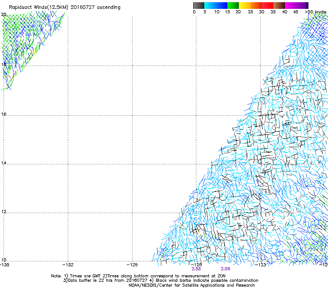The image size is (328, 288).
Task: Click the '30' label under the color bar
Action: (x=262, y=12)
